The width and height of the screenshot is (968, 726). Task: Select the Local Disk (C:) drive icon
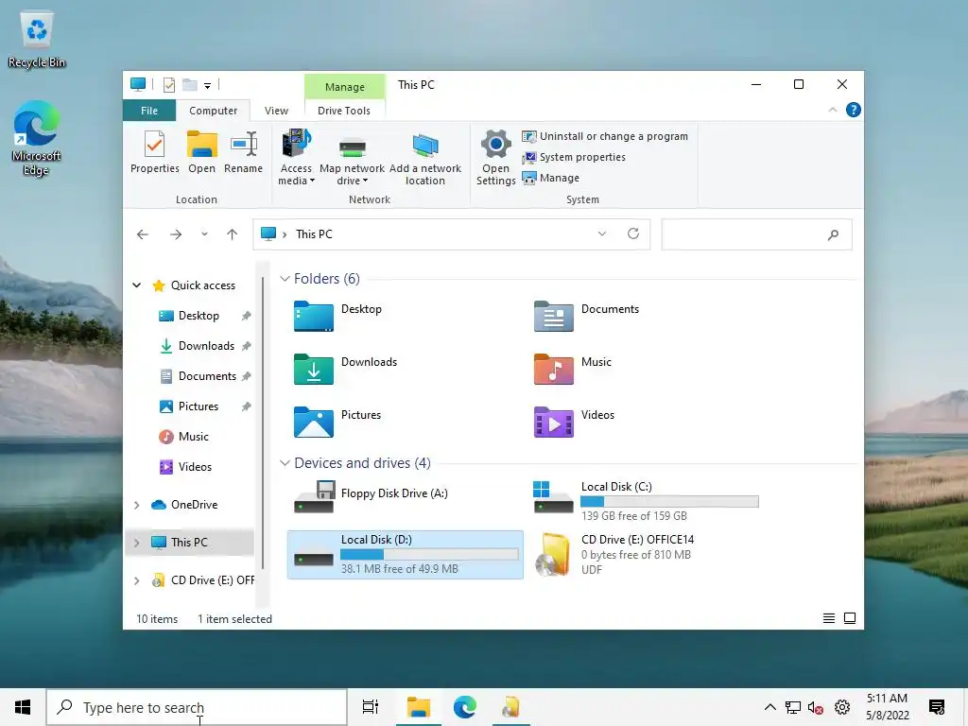coord(553,497)
